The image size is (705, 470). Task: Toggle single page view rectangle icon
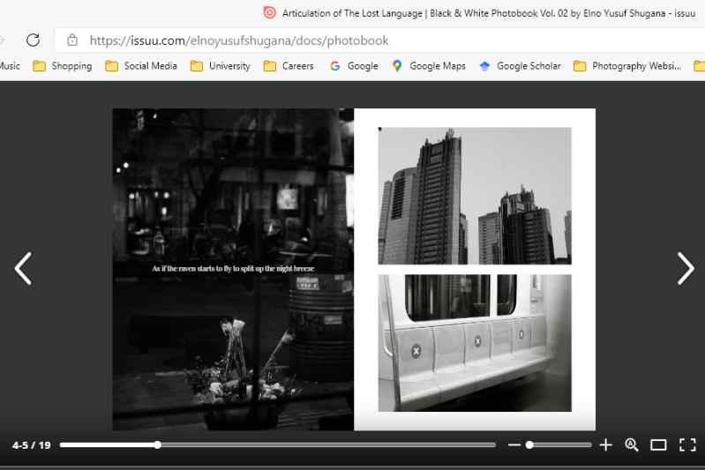click(x=658, y=444)
